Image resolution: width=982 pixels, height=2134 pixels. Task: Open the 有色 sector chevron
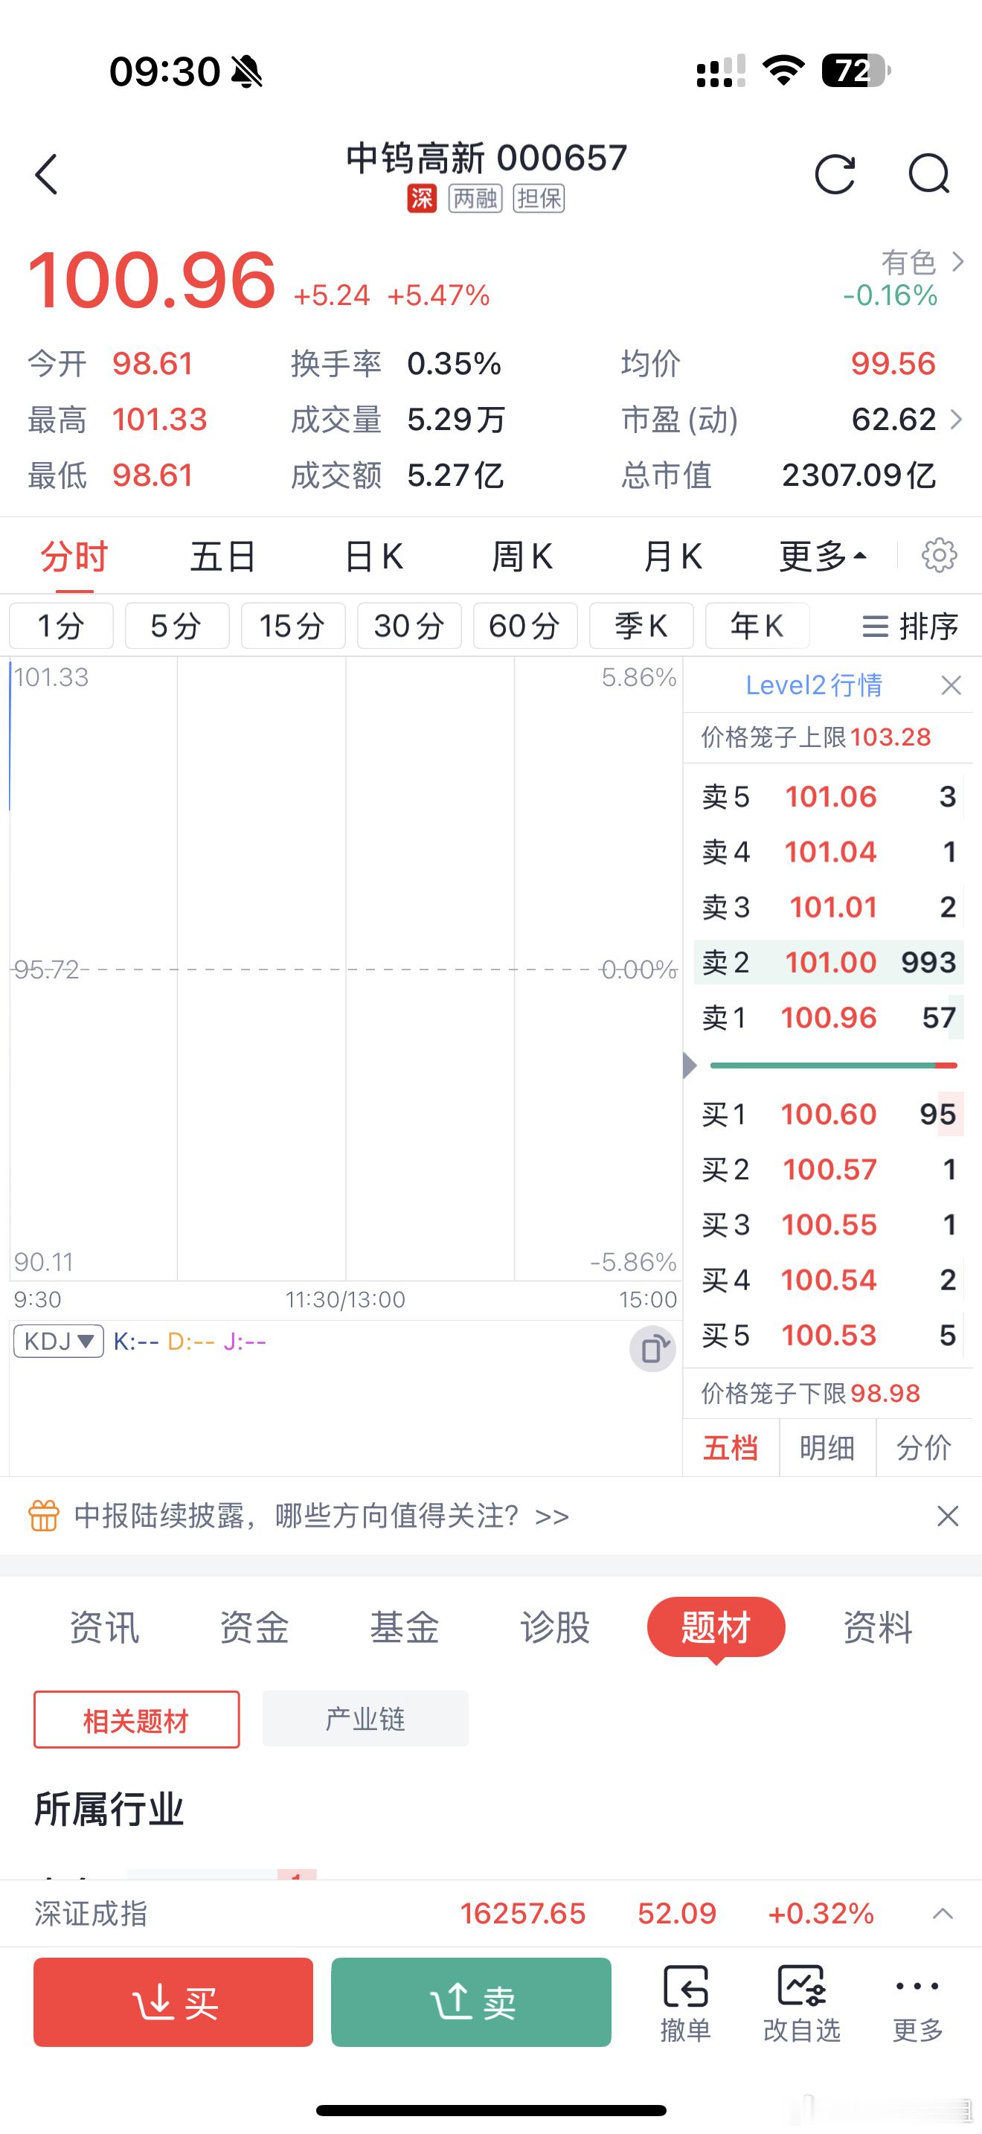pyautogui.click(x=958, y=262)
